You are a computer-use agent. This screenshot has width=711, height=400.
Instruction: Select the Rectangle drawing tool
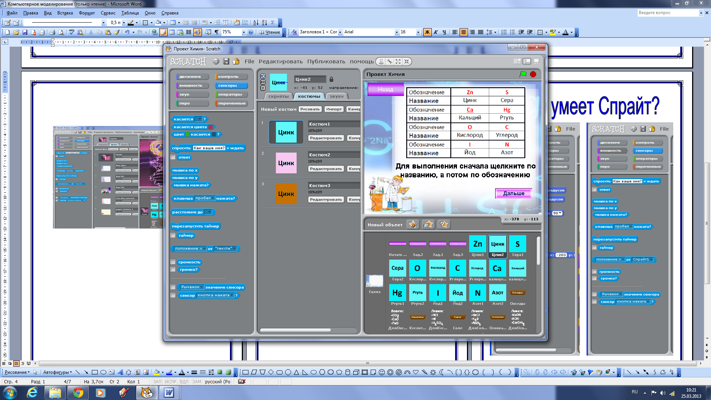click(94, 372)
